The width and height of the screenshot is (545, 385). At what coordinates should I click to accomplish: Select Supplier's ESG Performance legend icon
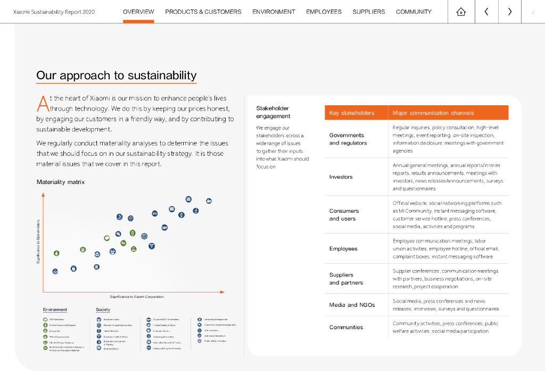click(x=149, y=320)
